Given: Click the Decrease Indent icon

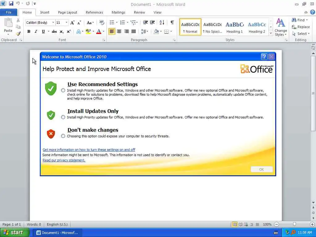Looking at the screenshot, I should (x=145, y=22).
